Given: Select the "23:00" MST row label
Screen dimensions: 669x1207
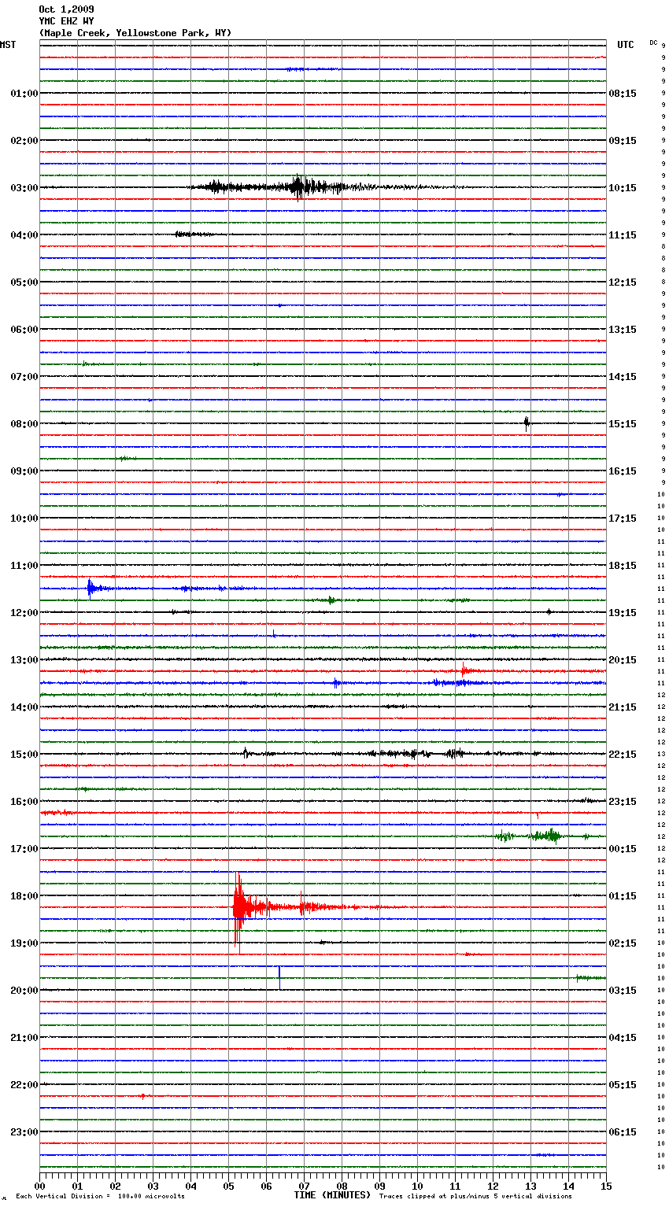Looking at the screenshot, I should click(x=24, y=1132).
